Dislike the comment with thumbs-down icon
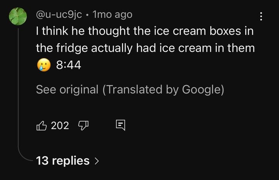 point(84,125)
